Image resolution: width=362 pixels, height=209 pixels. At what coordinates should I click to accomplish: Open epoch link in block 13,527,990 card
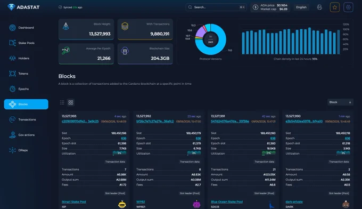pos(348,138)
